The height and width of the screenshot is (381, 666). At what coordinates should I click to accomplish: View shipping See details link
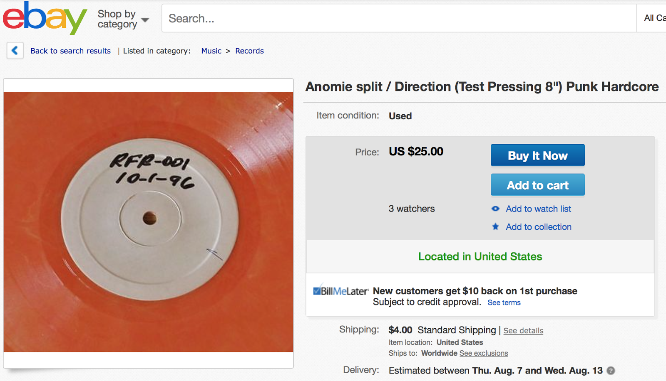coord(523,331)
